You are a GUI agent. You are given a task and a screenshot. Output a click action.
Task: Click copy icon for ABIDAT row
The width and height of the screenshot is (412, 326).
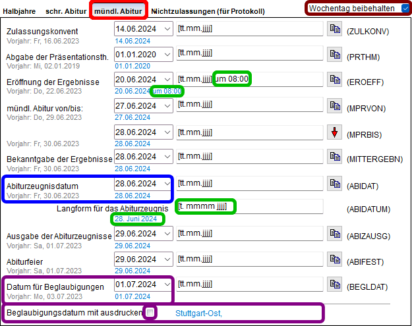tap(335, 184)
